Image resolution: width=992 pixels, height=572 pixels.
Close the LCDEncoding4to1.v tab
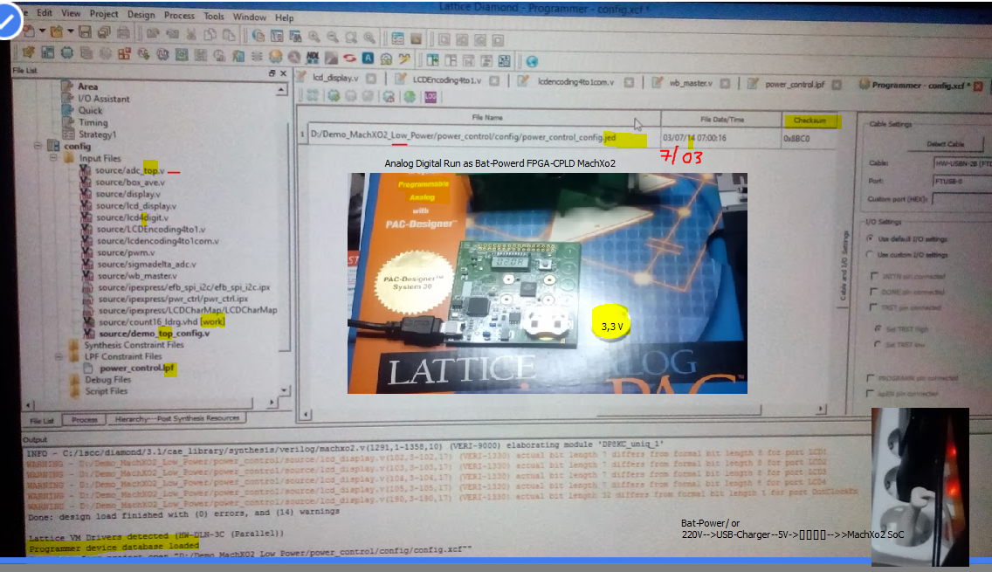pyautogui.click(x=494, y=80)
